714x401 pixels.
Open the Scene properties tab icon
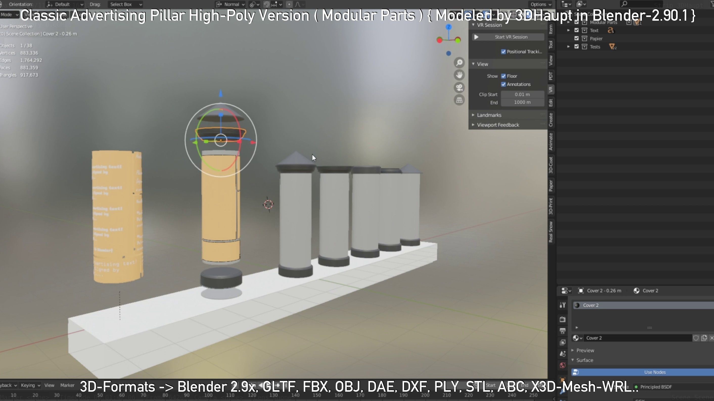point(562,354)
